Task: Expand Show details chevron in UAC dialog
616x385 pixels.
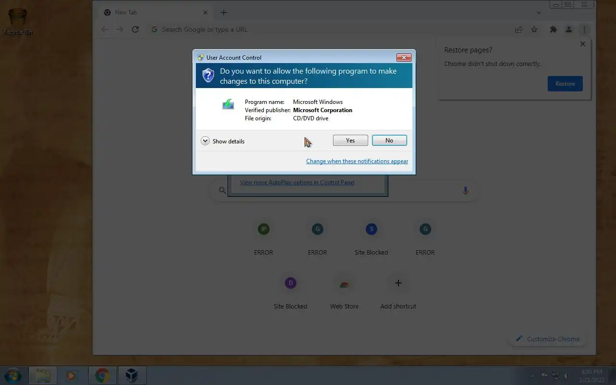Action: 205,141
